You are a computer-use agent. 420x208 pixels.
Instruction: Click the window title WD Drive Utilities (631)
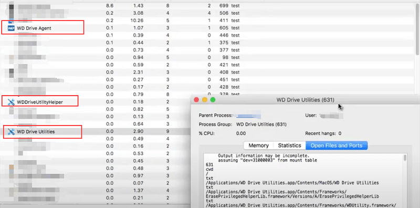[x=306, y=100]
